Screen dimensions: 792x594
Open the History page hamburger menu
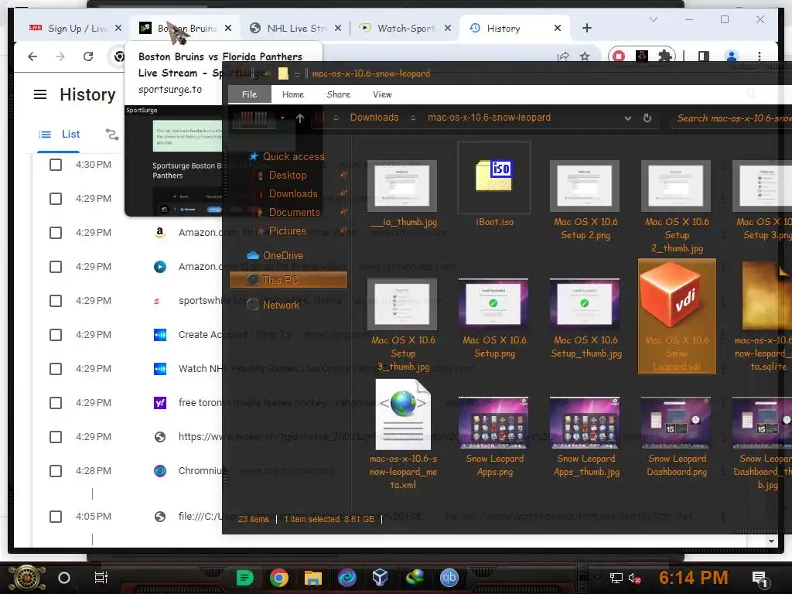[40, 94]
